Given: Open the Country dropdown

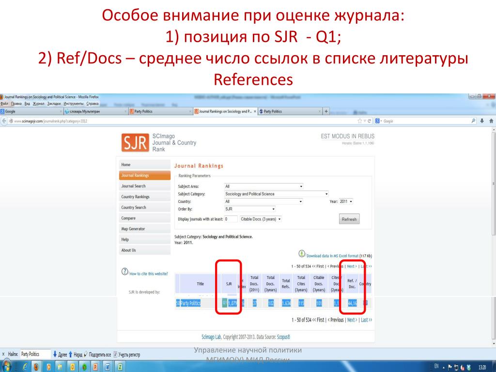Looking at the screenshot, I should pos(263,201).
